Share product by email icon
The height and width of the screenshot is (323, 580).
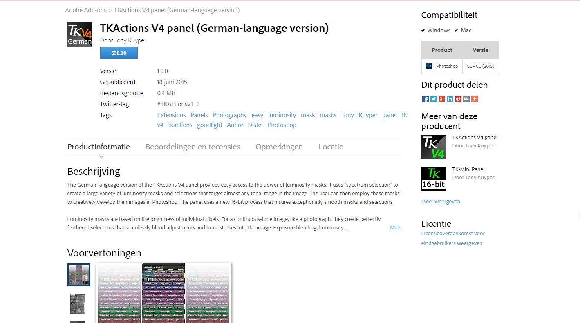tap(466, 99)
